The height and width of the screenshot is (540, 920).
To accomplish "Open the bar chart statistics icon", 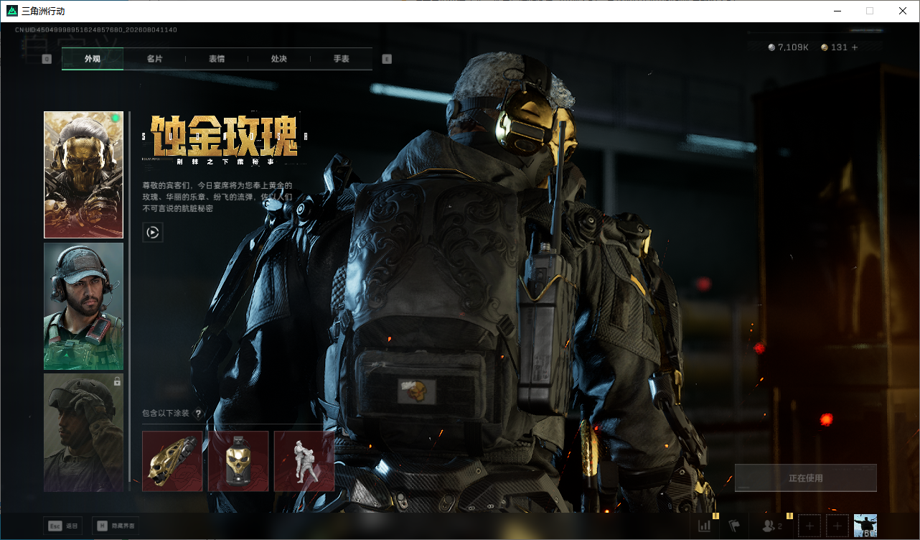I will (705, 526).
